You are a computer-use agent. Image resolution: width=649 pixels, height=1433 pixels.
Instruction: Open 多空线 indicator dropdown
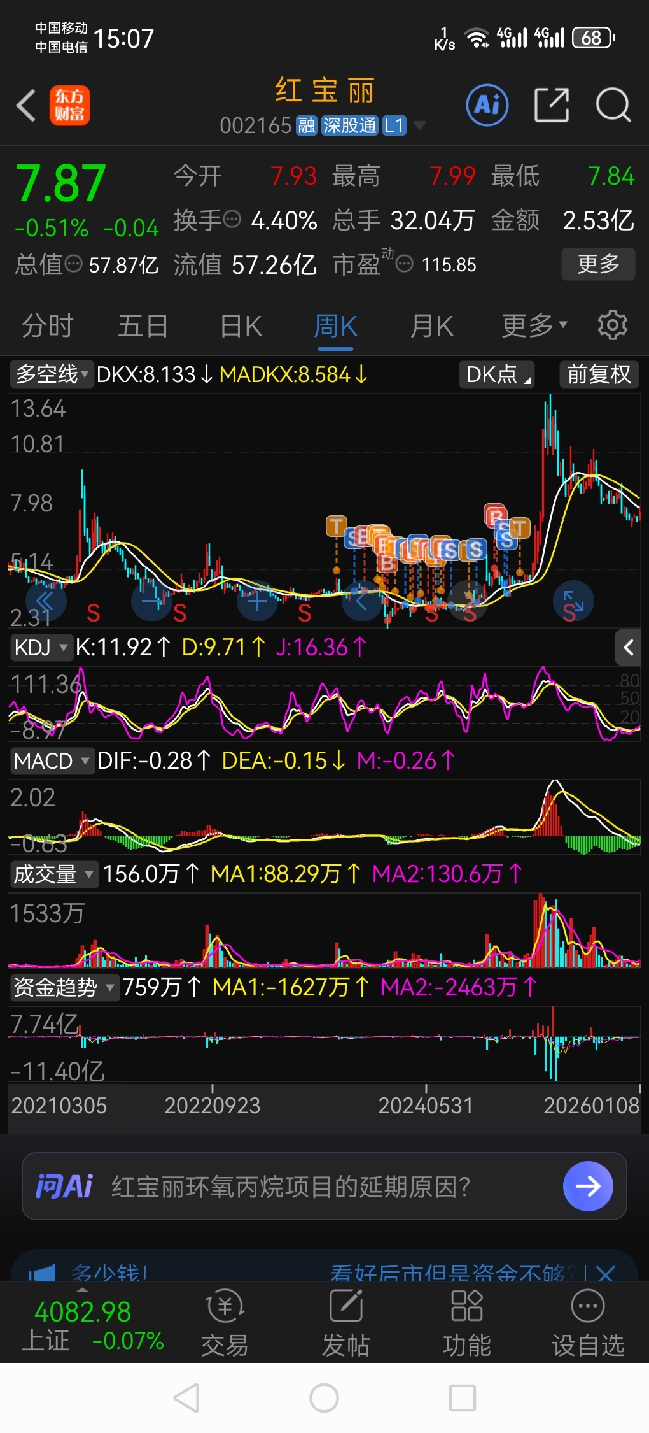tap(52, 374)
